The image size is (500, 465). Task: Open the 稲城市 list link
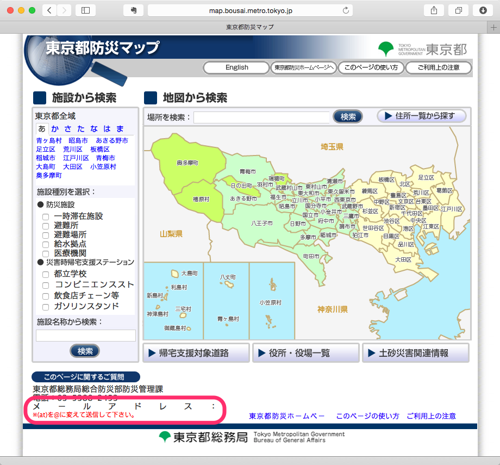point(46,158)
